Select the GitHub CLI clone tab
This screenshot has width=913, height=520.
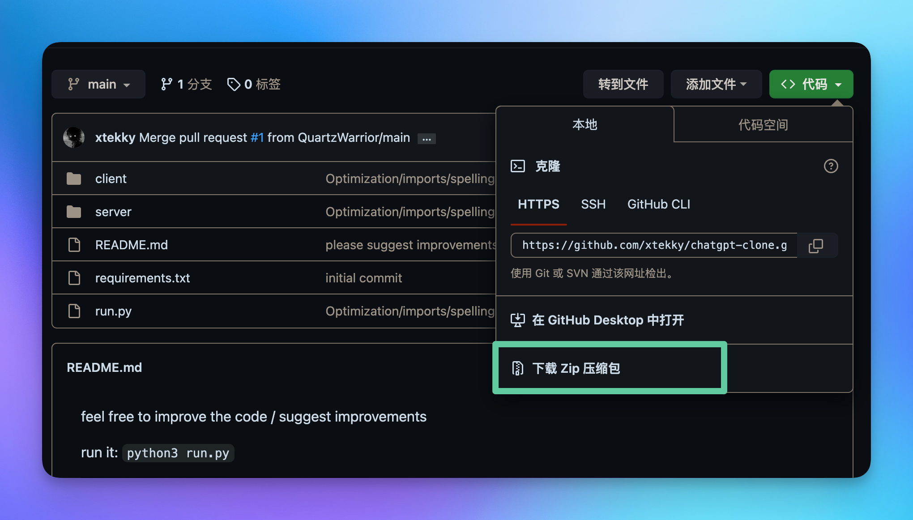pos(658,204)
